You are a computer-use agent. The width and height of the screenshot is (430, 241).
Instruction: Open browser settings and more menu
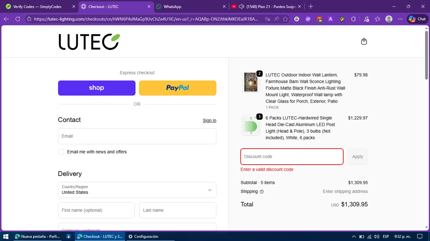400,19
